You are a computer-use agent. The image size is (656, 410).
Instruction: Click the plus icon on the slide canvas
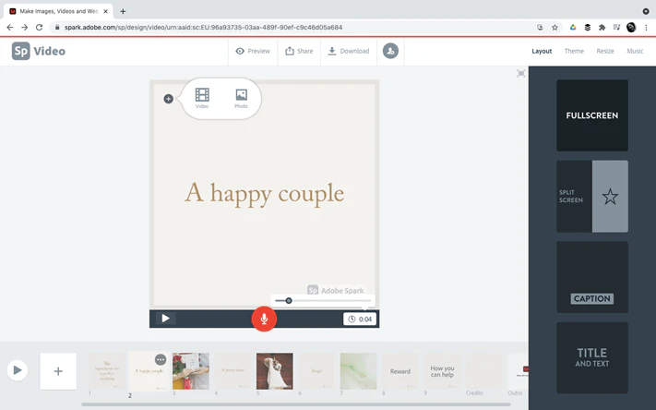tap(168, 99)
